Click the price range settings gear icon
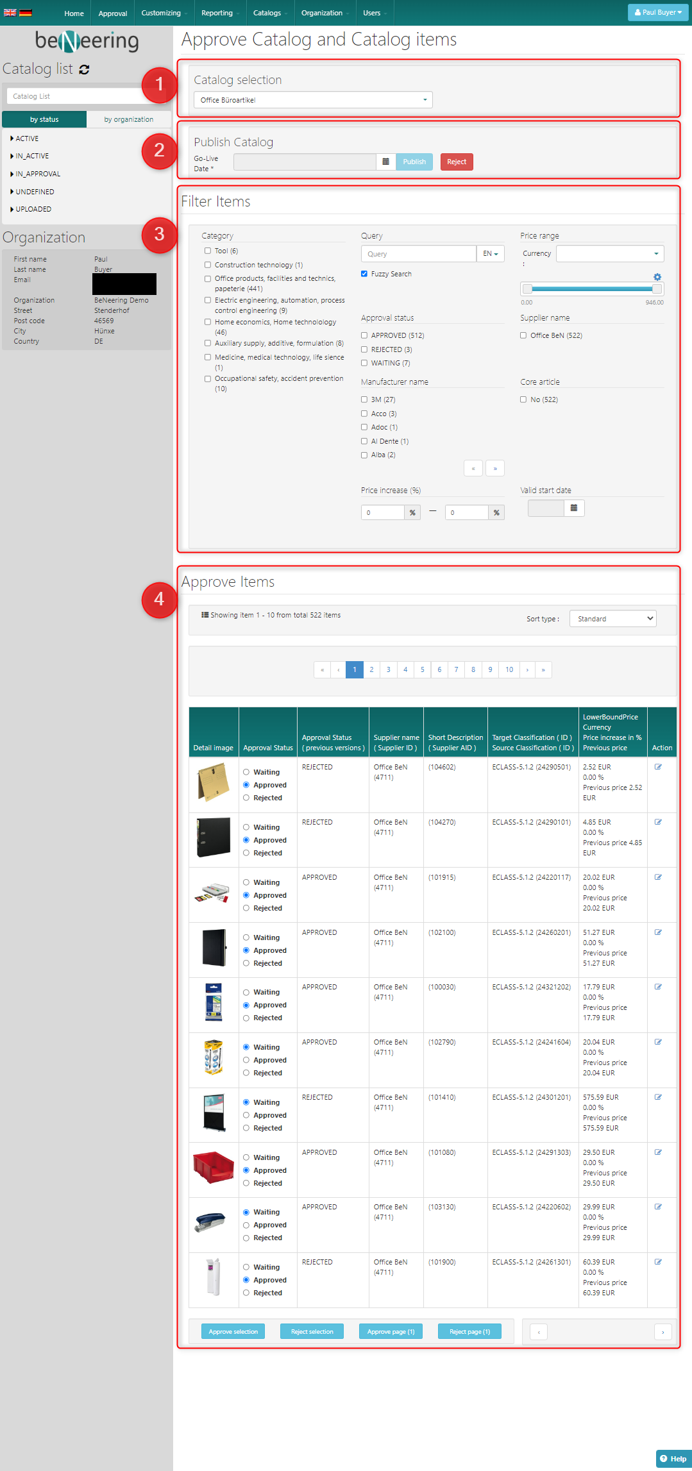The image size is (692, 1471). (657, 277)
